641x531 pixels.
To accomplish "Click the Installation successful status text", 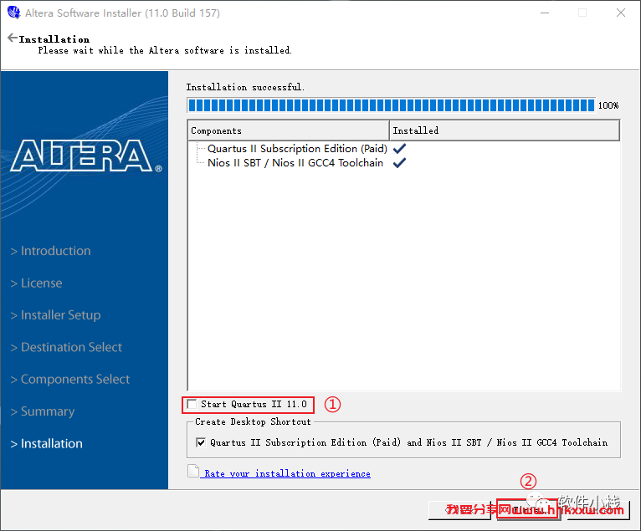I will tap(245, 87).
